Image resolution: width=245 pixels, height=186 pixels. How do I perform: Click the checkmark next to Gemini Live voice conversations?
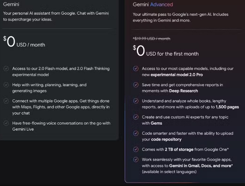[x=6, y=123]
